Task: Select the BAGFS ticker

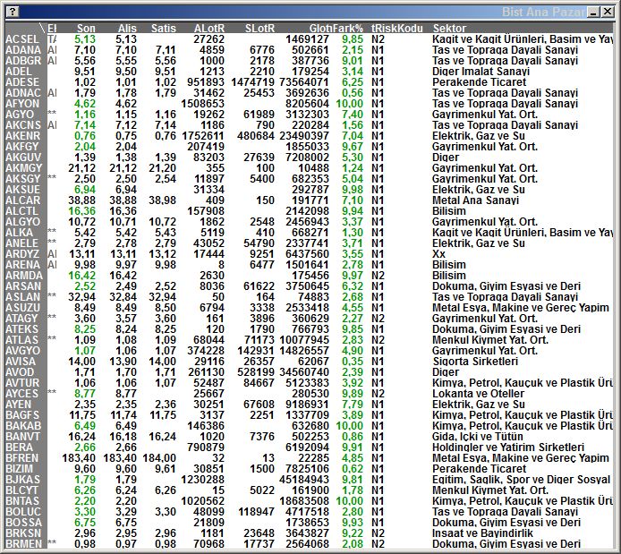Action: click(x=22, y=414)
